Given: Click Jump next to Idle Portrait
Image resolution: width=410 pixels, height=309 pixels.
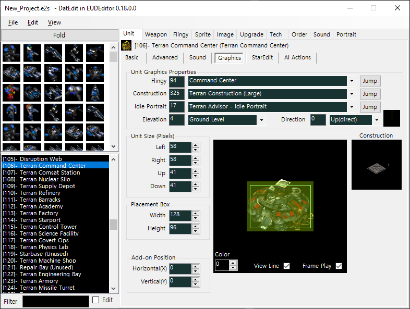Looking at the screenshot, I should [370, 107].
